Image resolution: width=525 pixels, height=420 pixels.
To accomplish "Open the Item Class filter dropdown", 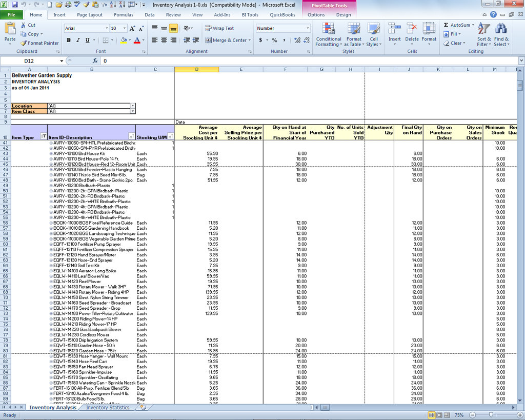I will click(133, 110).
